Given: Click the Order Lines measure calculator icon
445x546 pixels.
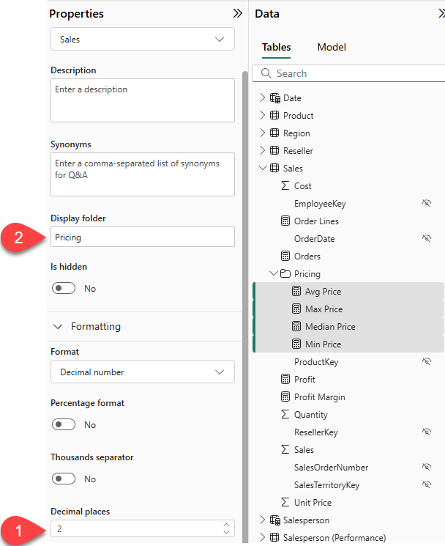Looking at the screenshot, I should tap(285, 221).
